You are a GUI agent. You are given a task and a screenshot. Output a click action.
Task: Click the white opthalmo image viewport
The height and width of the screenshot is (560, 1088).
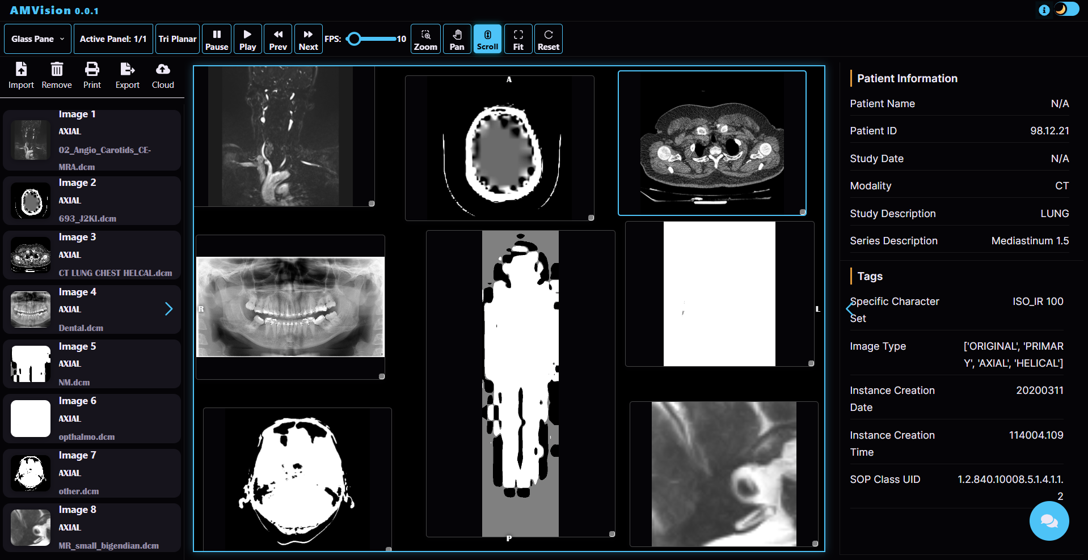point(719,294)
